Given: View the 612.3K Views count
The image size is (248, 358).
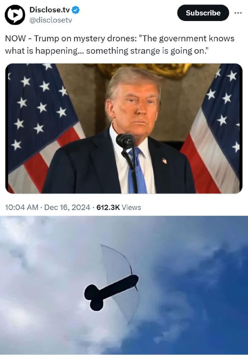Looking at the screenshot, I should click(119, 207).
